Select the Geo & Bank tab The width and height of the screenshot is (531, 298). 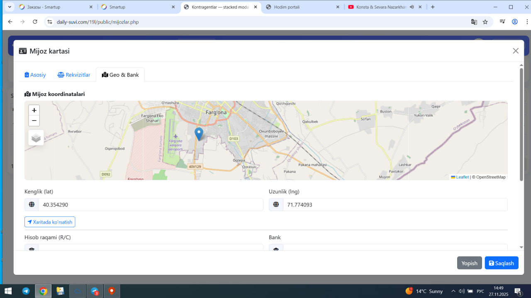(x=120, y=75)
